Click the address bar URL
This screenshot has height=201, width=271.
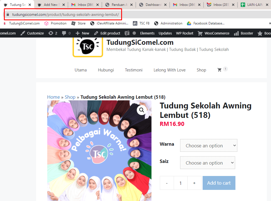(66, 14)
